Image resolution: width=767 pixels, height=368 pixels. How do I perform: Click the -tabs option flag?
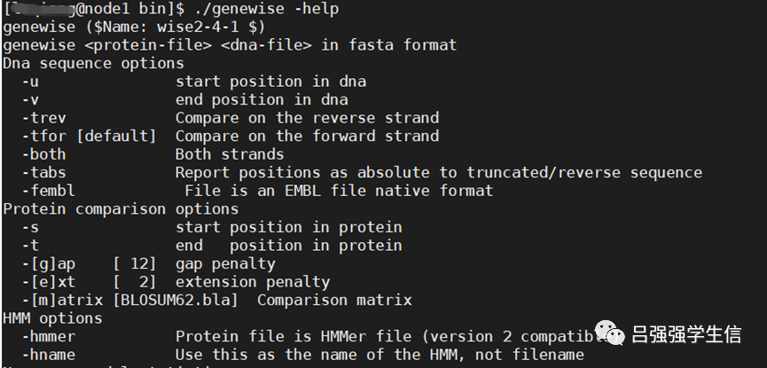44,172
